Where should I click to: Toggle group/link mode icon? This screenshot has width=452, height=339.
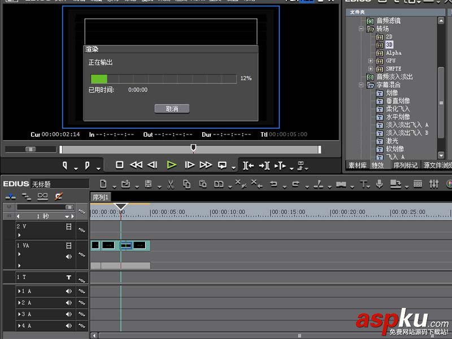click(x=43, y=197)
